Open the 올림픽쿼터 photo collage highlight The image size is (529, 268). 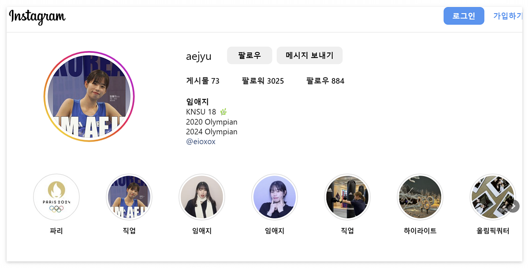[493, 197]
